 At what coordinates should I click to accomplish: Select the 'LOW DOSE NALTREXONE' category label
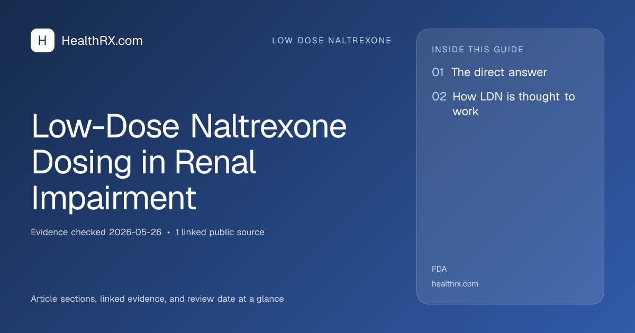pos(332,41)
